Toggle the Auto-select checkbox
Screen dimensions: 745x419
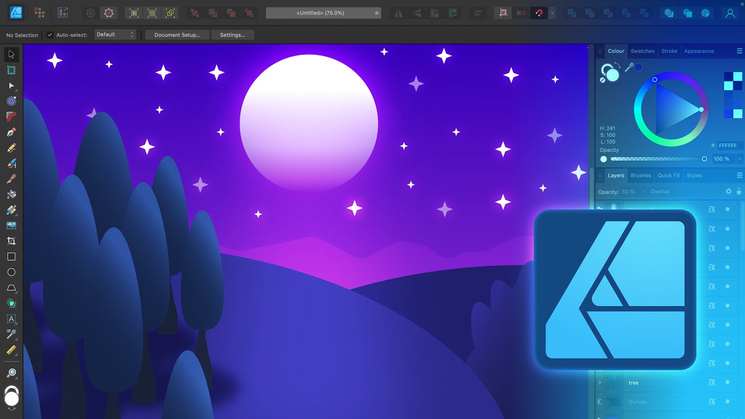50,35
